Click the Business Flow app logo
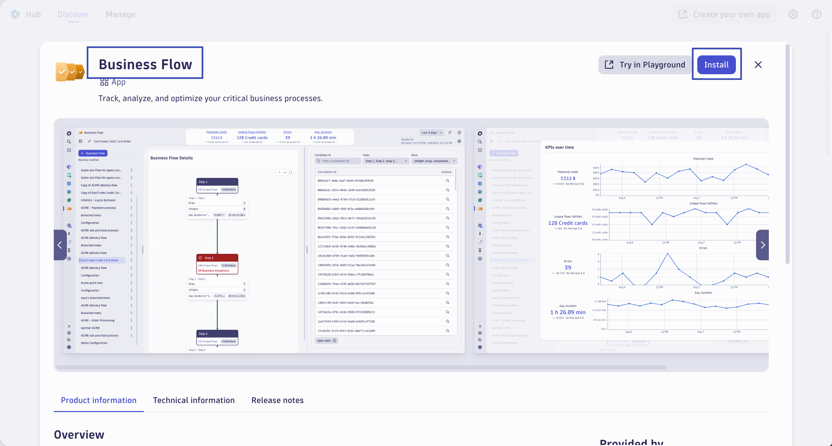Image resolution: width=832 pixels, height=446 pixels. point(70,72)
